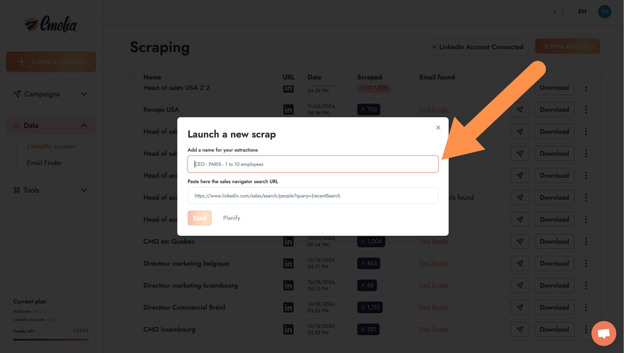This screenshot has width=625, height=353.
Task: Click LinkedIn icon for CMO luxembourg row
Action: point(288,329)
